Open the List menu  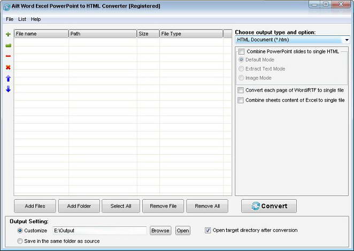point(22,19)
